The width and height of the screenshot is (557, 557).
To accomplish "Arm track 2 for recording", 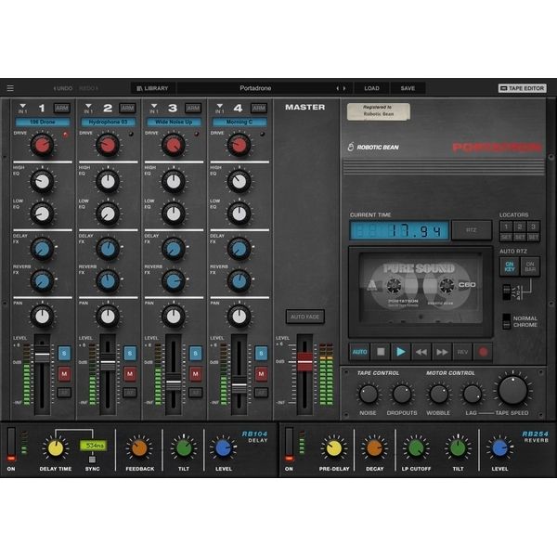I will (x=127, y=108).
